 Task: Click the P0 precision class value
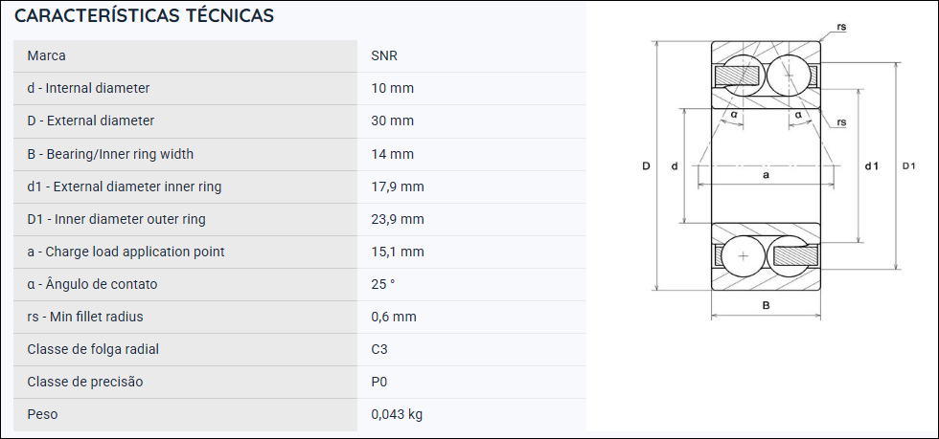[x=379, y=382]
